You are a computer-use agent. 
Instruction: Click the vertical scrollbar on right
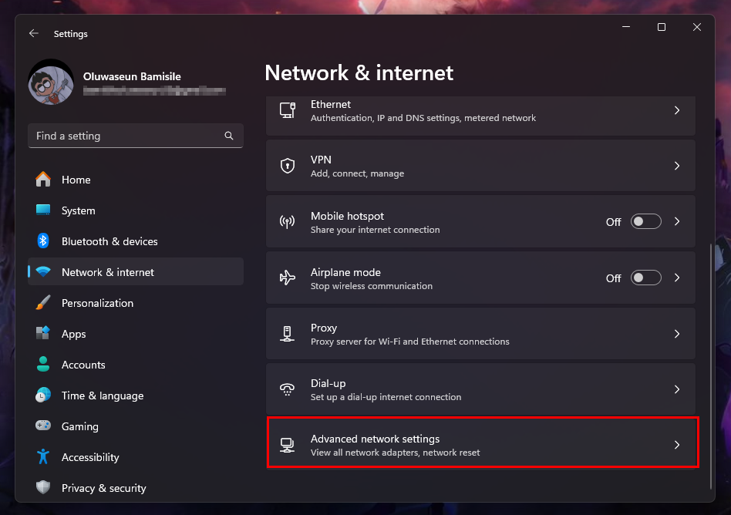pos(711,362)
